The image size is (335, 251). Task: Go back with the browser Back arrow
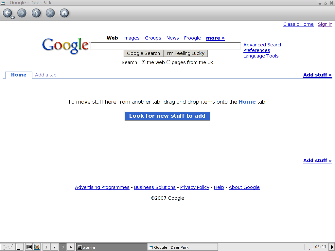point(8,13)
